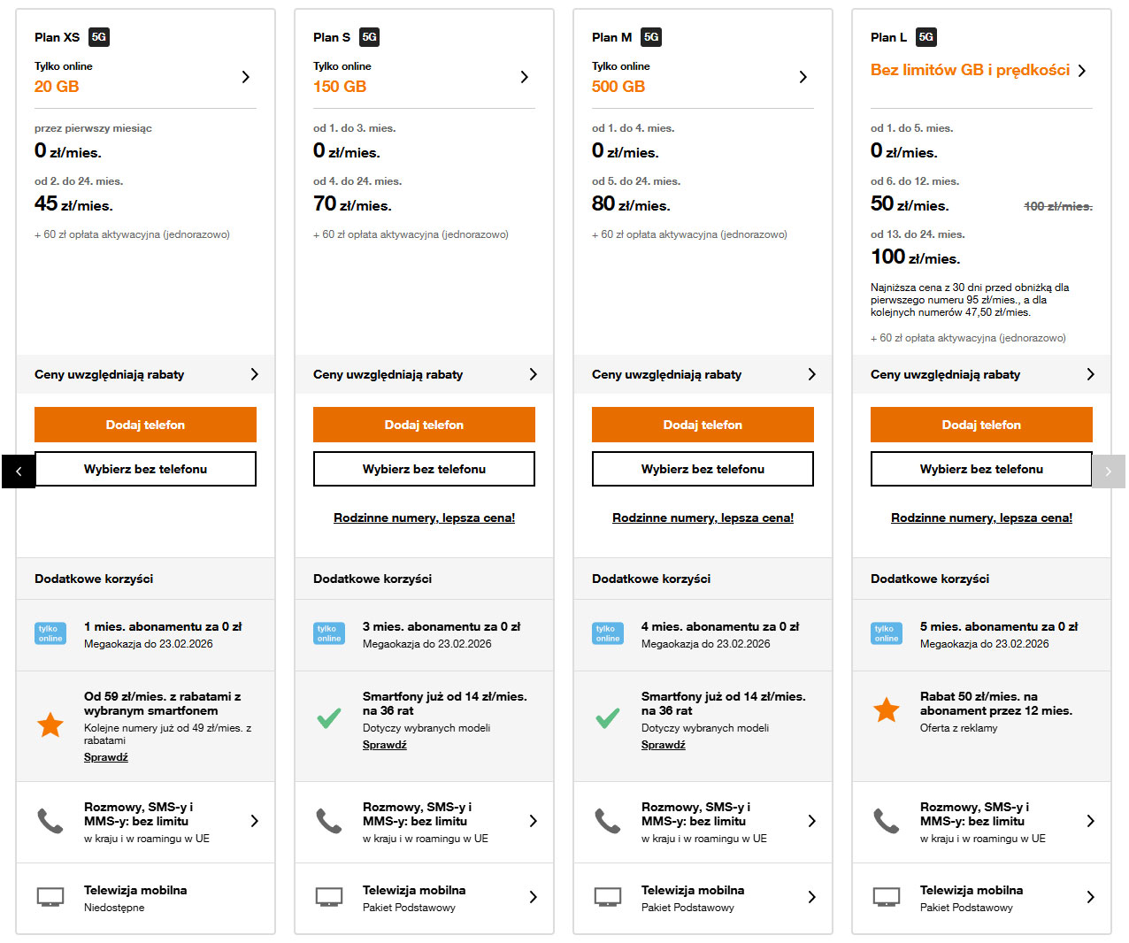Viewport: 1129px width, 943px height.
Task: Go to previous plans with left carousel arrow
Action: 18,471
